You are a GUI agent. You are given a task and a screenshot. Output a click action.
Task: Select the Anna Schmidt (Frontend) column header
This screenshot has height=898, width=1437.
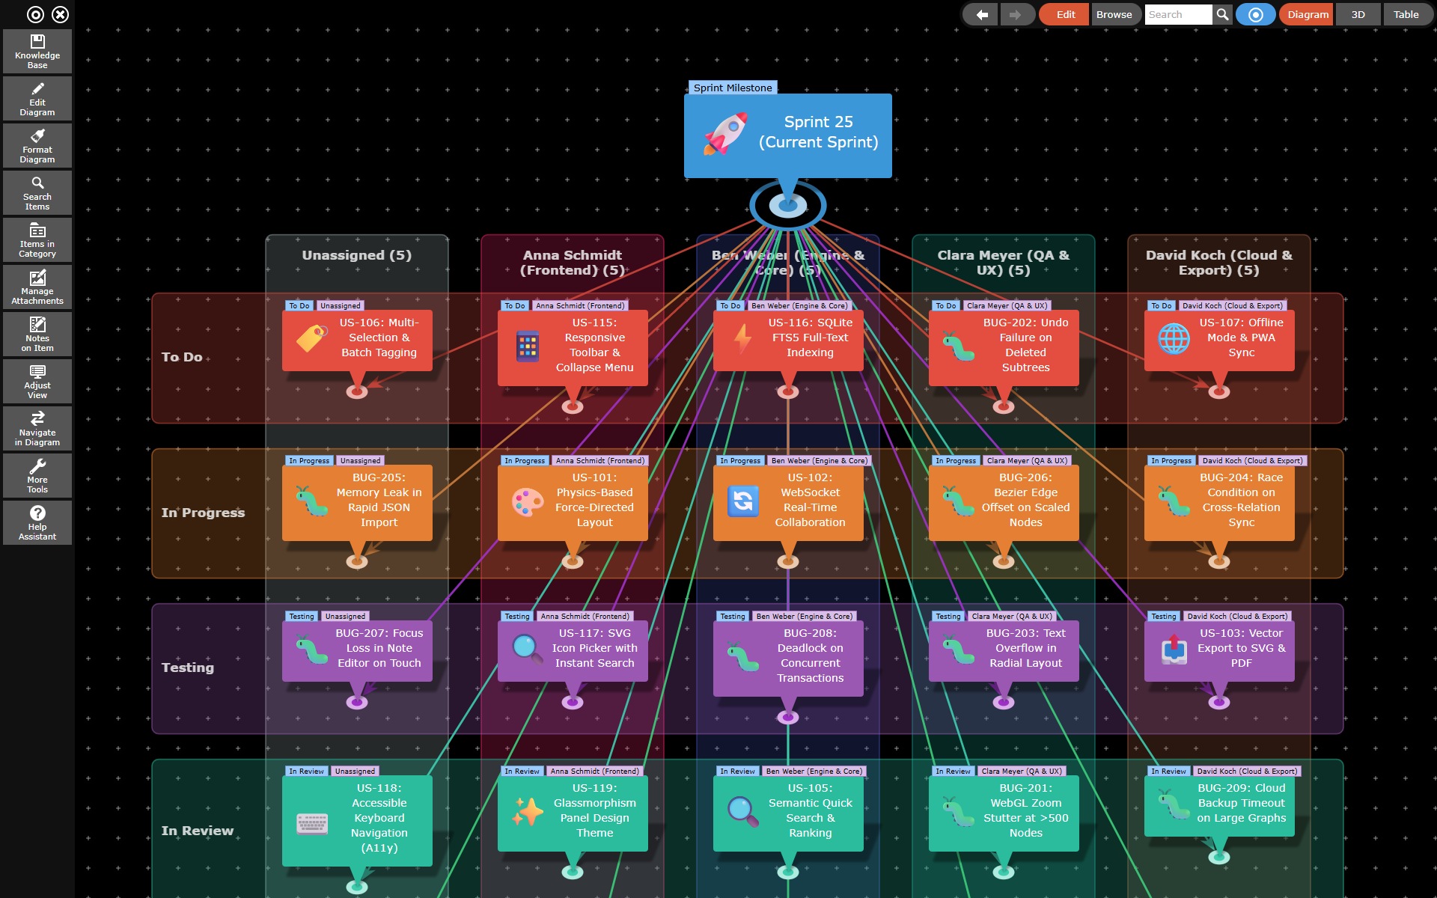coord(573,263)
